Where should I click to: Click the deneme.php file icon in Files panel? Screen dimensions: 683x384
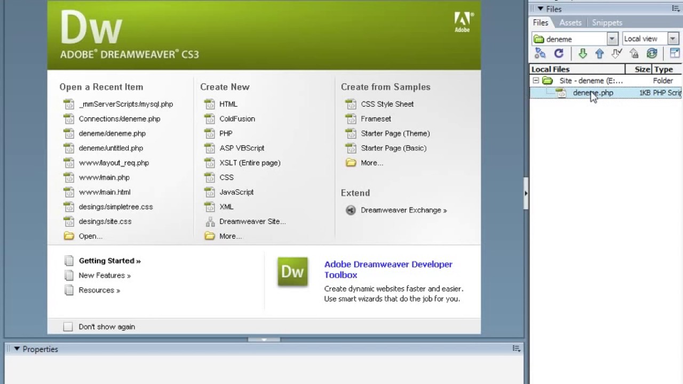click(x=561, y=93)
